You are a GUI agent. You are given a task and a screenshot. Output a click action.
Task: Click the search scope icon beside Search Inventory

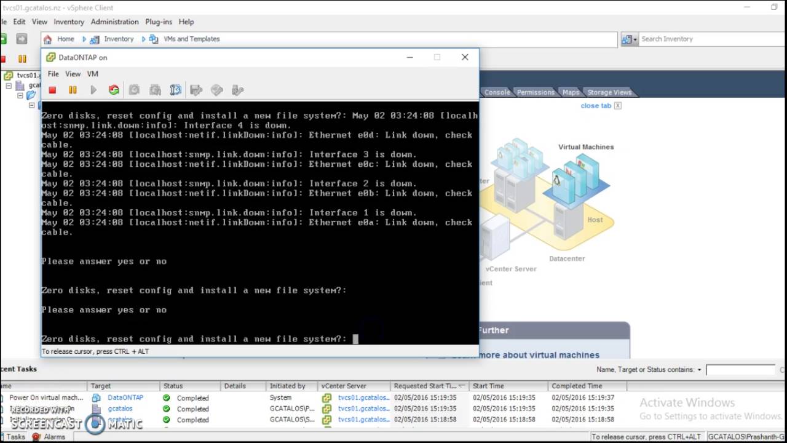tap(627, 39)
